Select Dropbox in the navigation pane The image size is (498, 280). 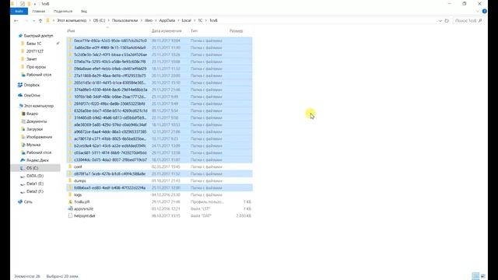(x=31, y=85)
